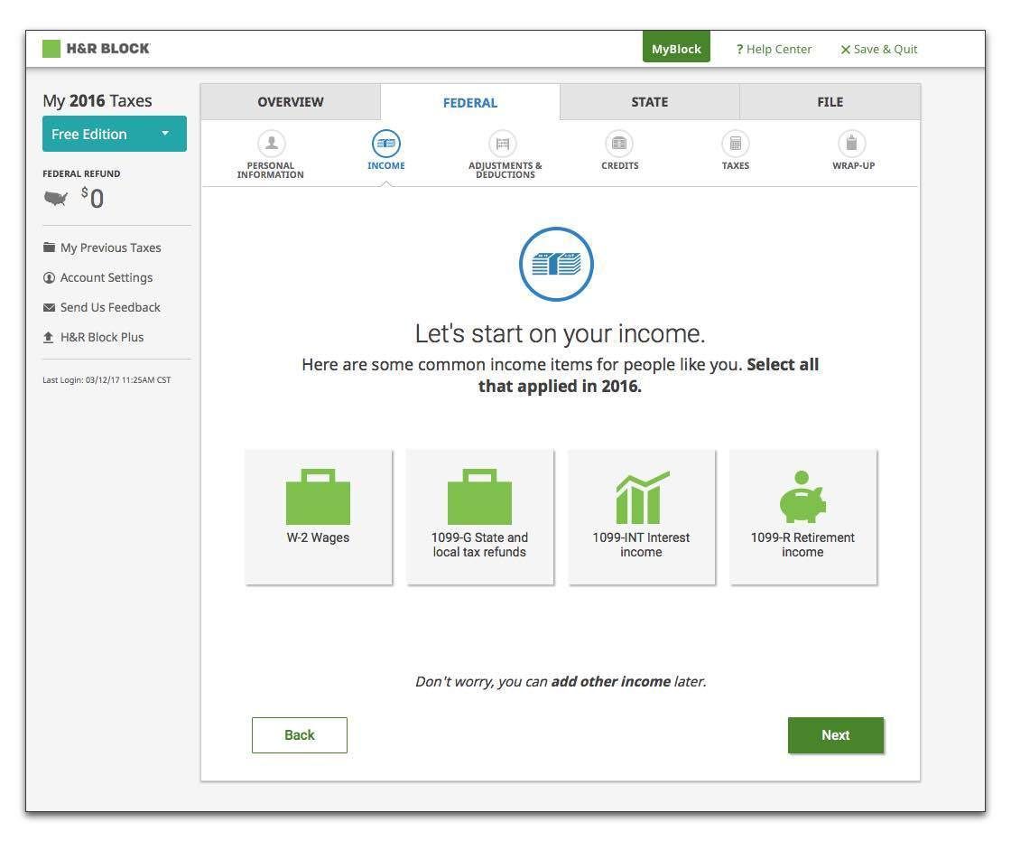Switch to the File tab
This screenshot has width=1011, height=841.
point(830,102)
